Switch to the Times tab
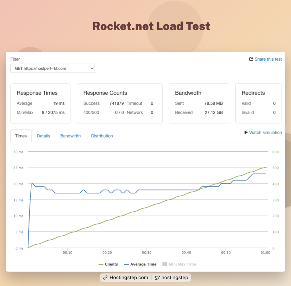 pyautogui.click(x=21, y=136)
